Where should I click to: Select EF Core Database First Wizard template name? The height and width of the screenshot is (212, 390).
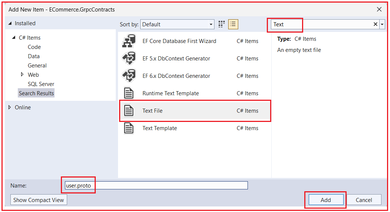click(x=179, y=41)
